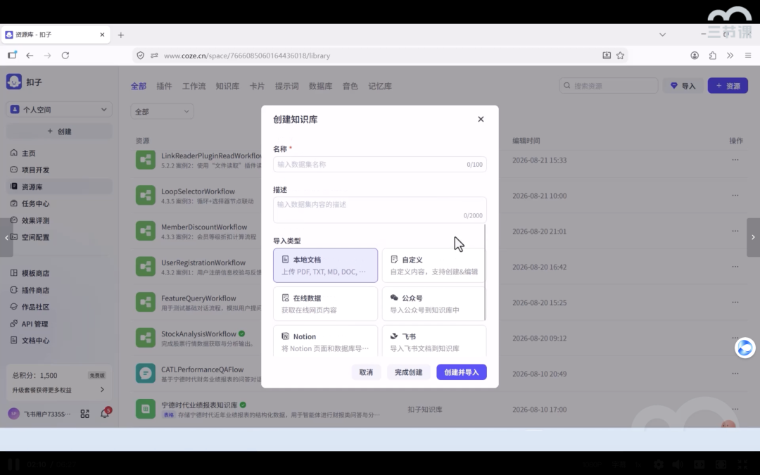Switch to the 卡片 tab

pyautogui.click(x=257, y=87)
